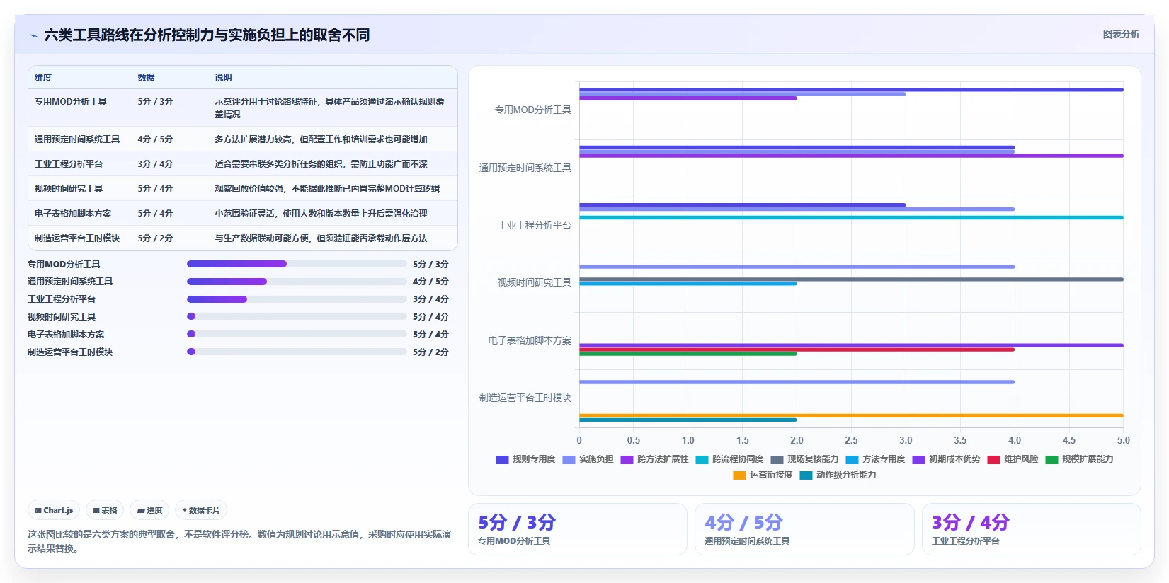This screenshot has height=583, width=1169.
Task: Click the x-axis tick labeled 5.0
Action: click(x=1123, y=440)
